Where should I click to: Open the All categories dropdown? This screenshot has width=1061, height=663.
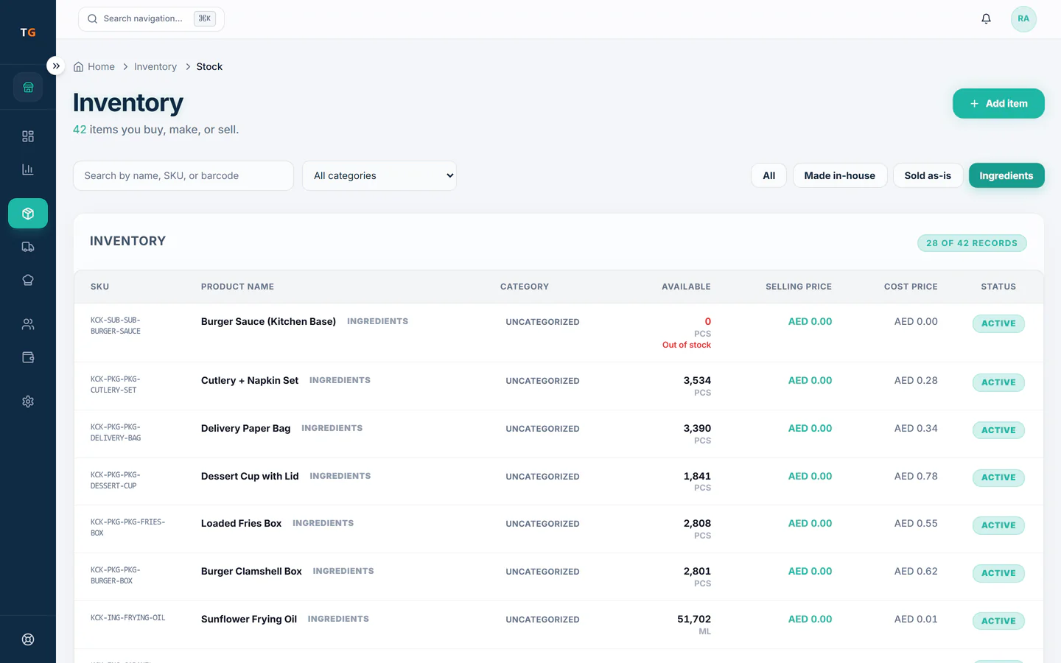click(x=379, y=176)
